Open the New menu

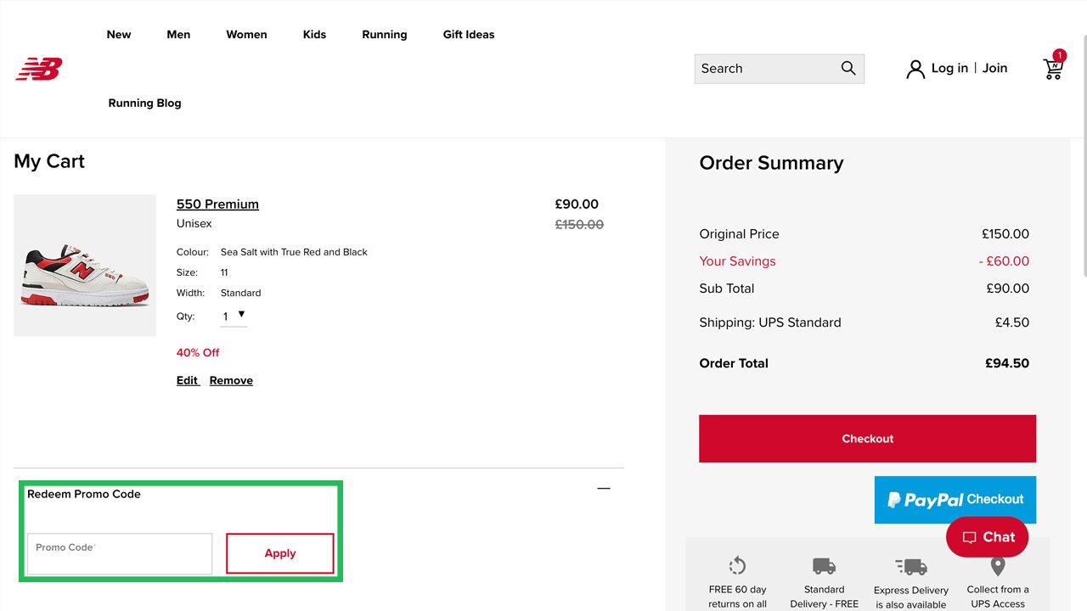[x=119, y=35]
